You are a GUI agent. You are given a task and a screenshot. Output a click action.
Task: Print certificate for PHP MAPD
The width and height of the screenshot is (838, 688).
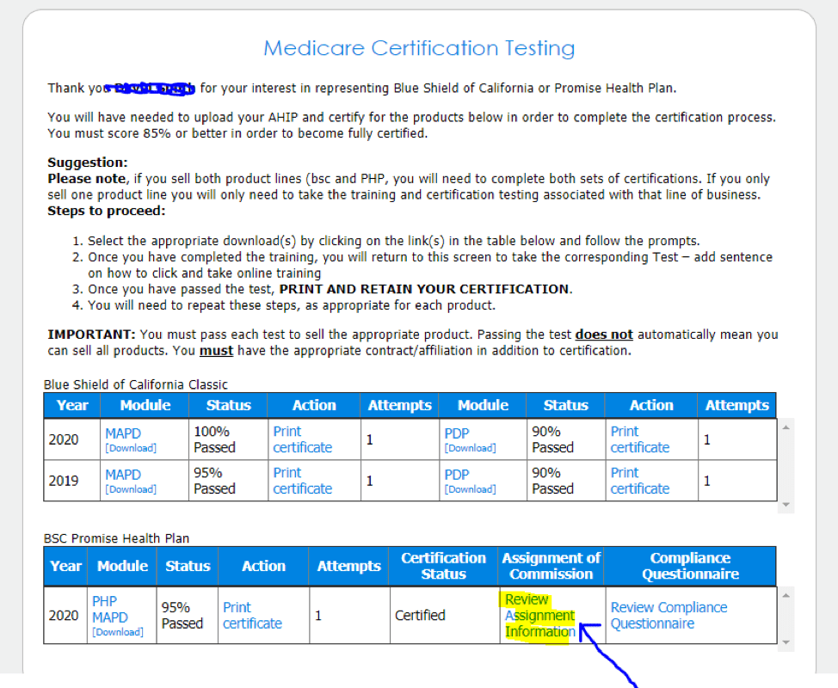tap(252, 616)
